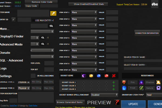Click the In Milliseconds input box
This screenshot has height=108, width=162.
(33, 76)
